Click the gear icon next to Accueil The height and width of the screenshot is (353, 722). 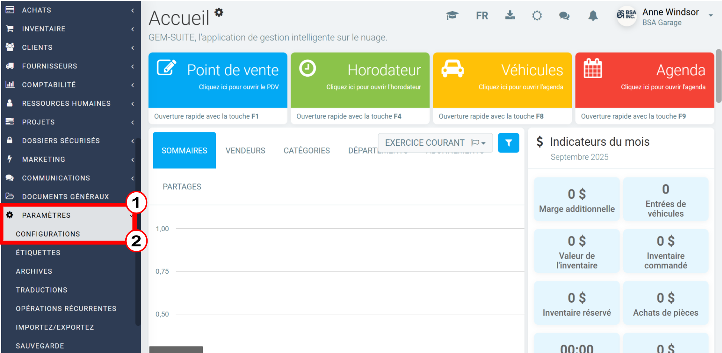[219, 12]
